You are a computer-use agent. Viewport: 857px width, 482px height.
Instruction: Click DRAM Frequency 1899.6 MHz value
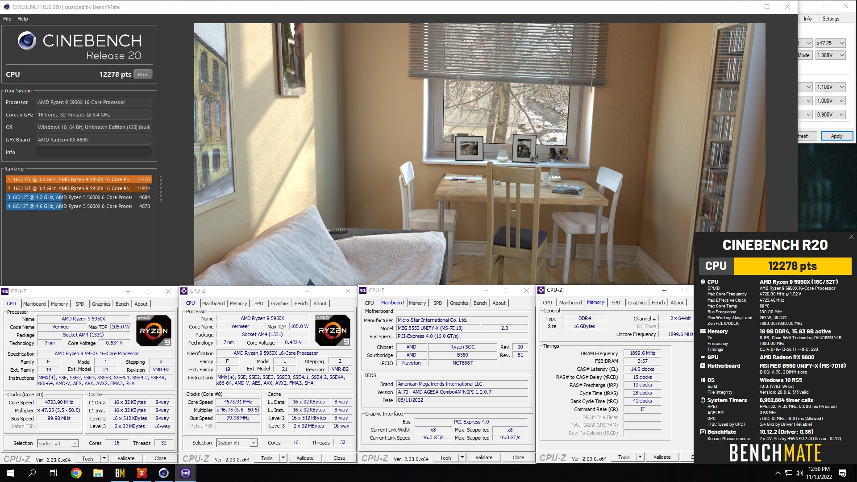click(x=642, y=353)
